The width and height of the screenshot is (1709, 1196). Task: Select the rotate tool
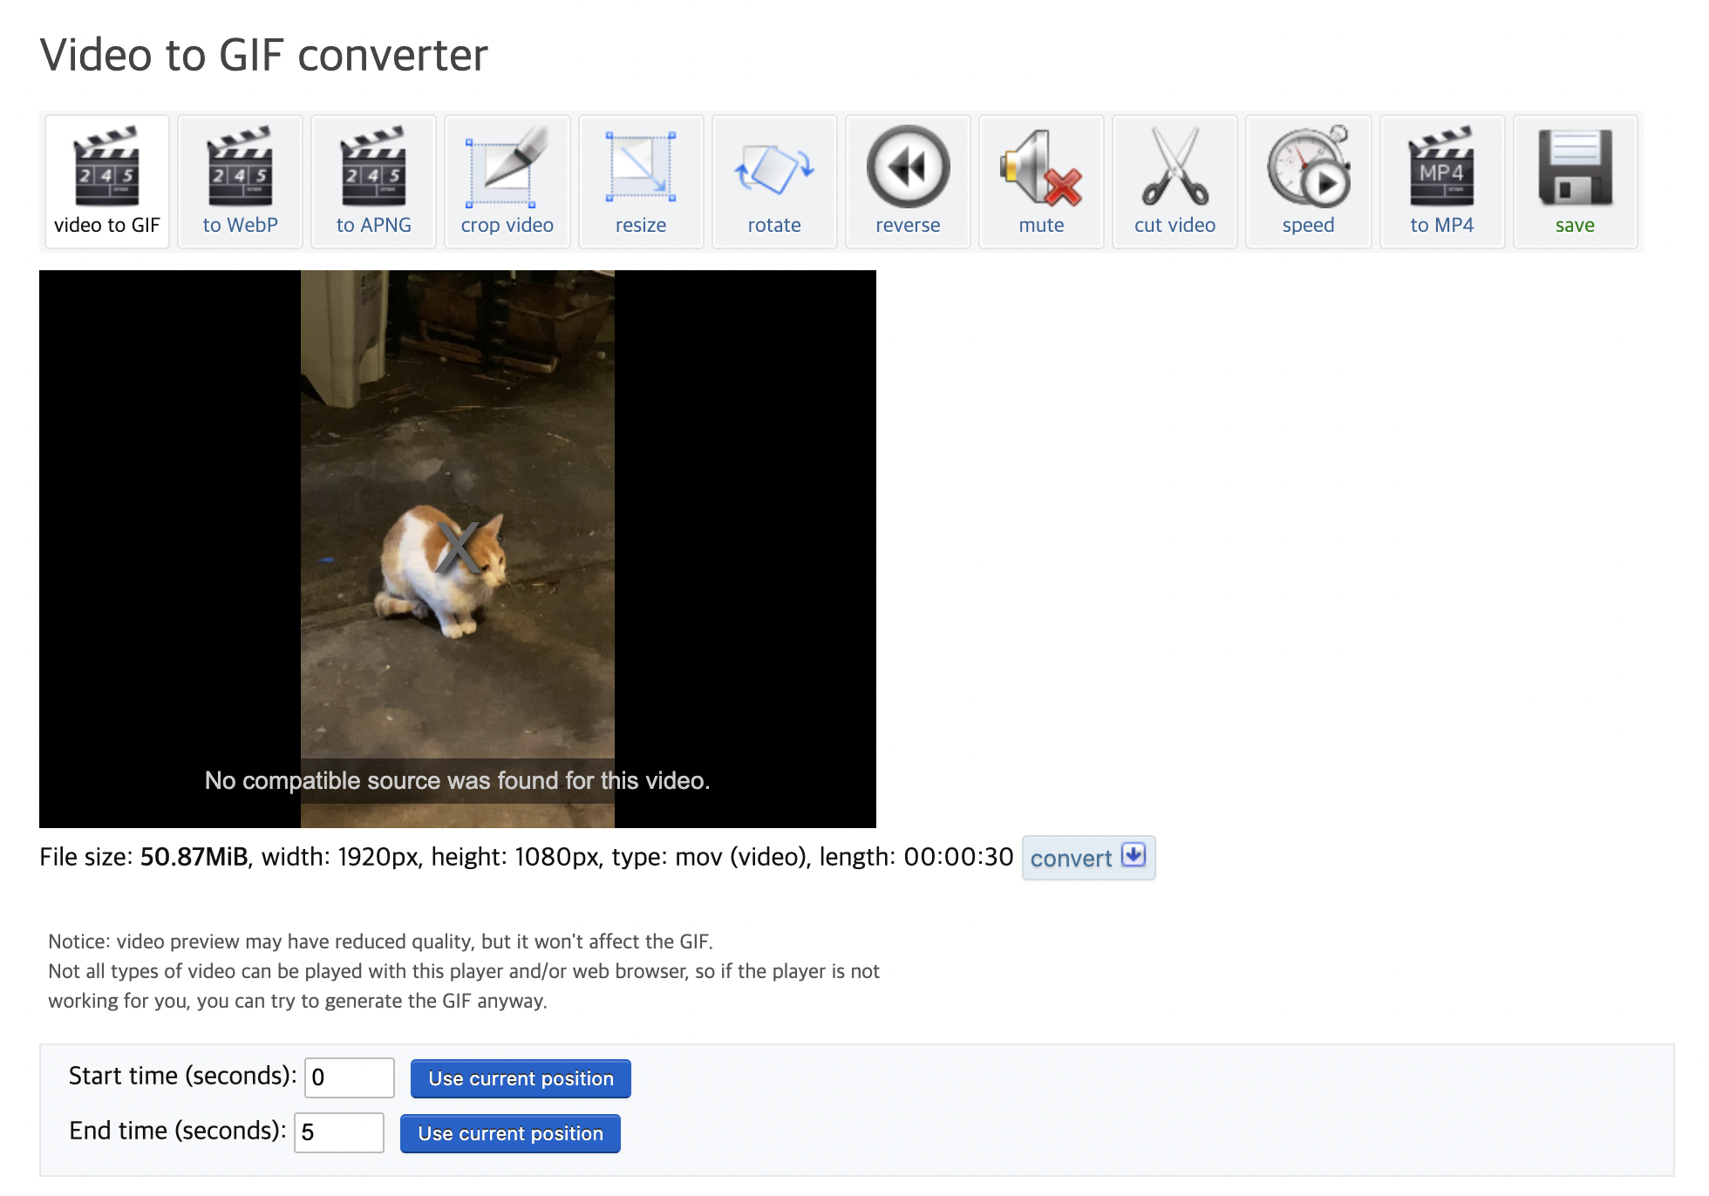773,181
